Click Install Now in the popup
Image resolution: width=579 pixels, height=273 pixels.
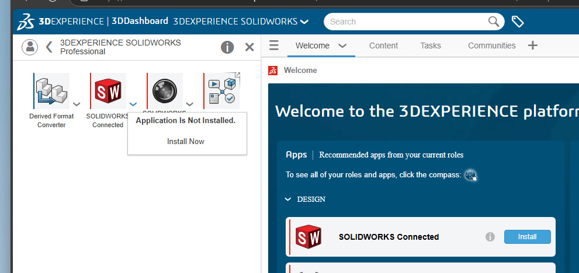coord(186,141)
